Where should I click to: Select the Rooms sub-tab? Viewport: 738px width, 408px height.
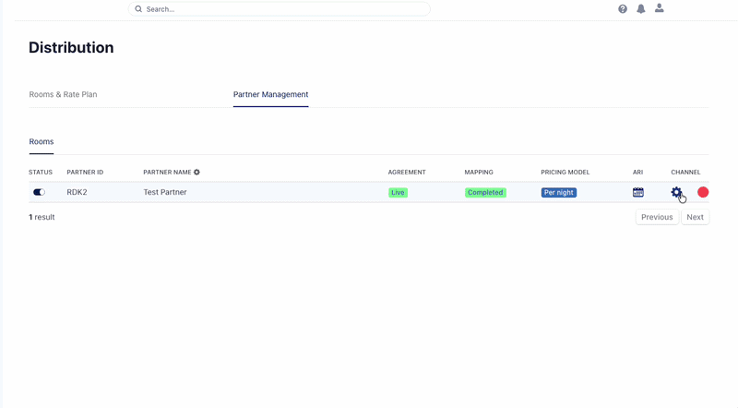point(42,141)
